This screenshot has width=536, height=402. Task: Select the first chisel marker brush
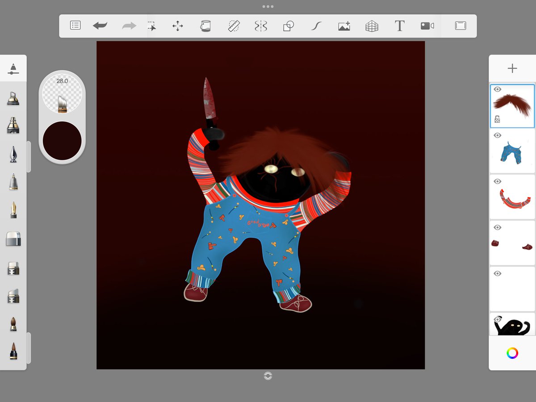(x=13, y=98)
